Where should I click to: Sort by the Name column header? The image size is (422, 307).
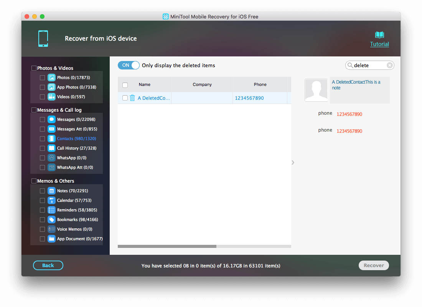145,84
